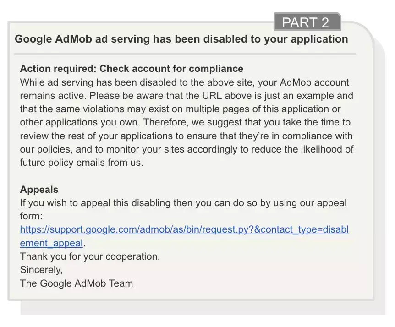Screen dimensions: 395x327
Task: Click the line starting "While ad serving"
Action: (184, 83)
